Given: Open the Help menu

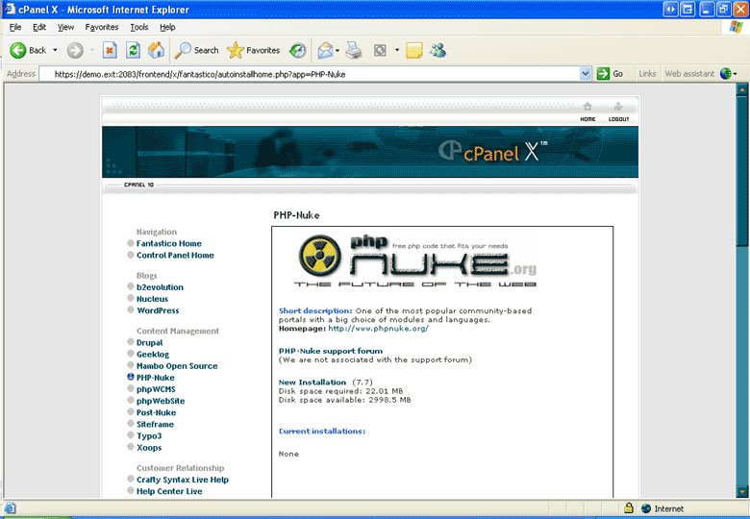Looking at the screenshot, I should 167,27.
